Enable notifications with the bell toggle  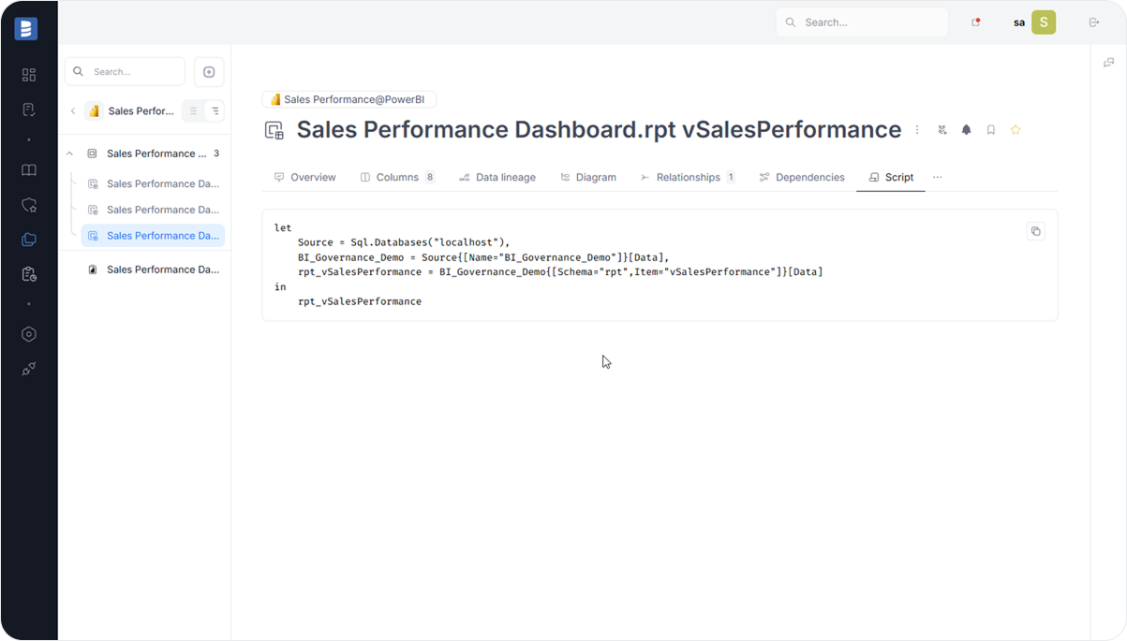[x=966, y=129]
